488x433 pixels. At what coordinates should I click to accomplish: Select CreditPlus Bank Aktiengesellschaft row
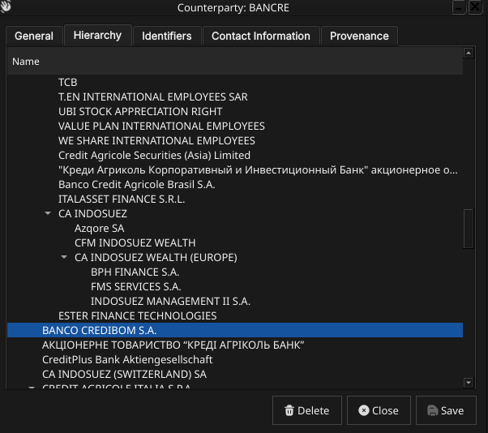click(x=235, y=359)
